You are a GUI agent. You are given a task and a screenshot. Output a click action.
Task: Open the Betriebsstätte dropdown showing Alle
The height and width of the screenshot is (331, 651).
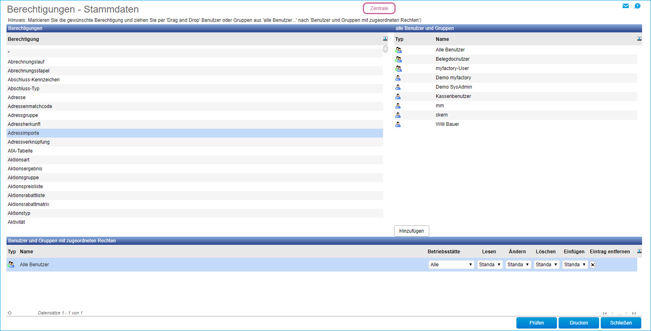click(x=451, y=265)
